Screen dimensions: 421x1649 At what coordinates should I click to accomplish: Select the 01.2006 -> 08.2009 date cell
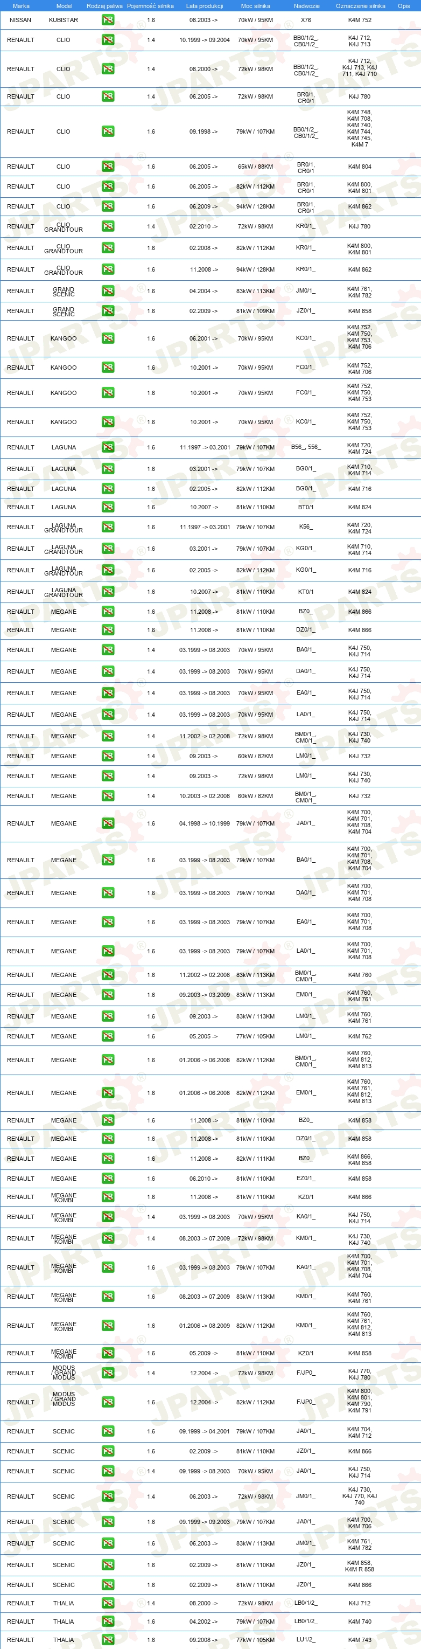(204, 1325)
